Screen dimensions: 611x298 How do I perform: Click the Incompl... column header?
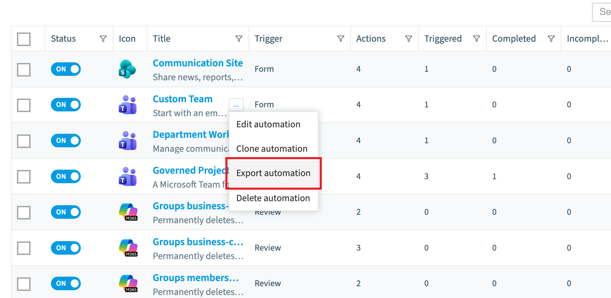[587, 39]
